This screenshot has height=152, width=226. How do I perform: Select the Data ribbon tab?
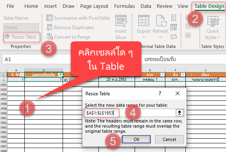tap(146, 6)
